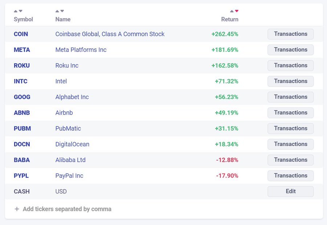The width and height of the screenshot is (327, 225).
Task: Open PYPL symbol link
Action: pos(21,176)
